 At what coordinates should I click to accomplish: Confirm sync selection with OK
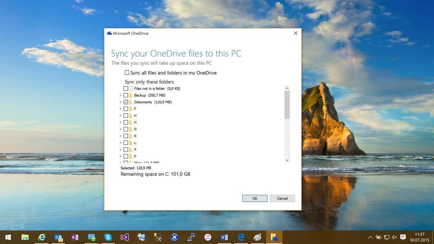click(255, 199)
